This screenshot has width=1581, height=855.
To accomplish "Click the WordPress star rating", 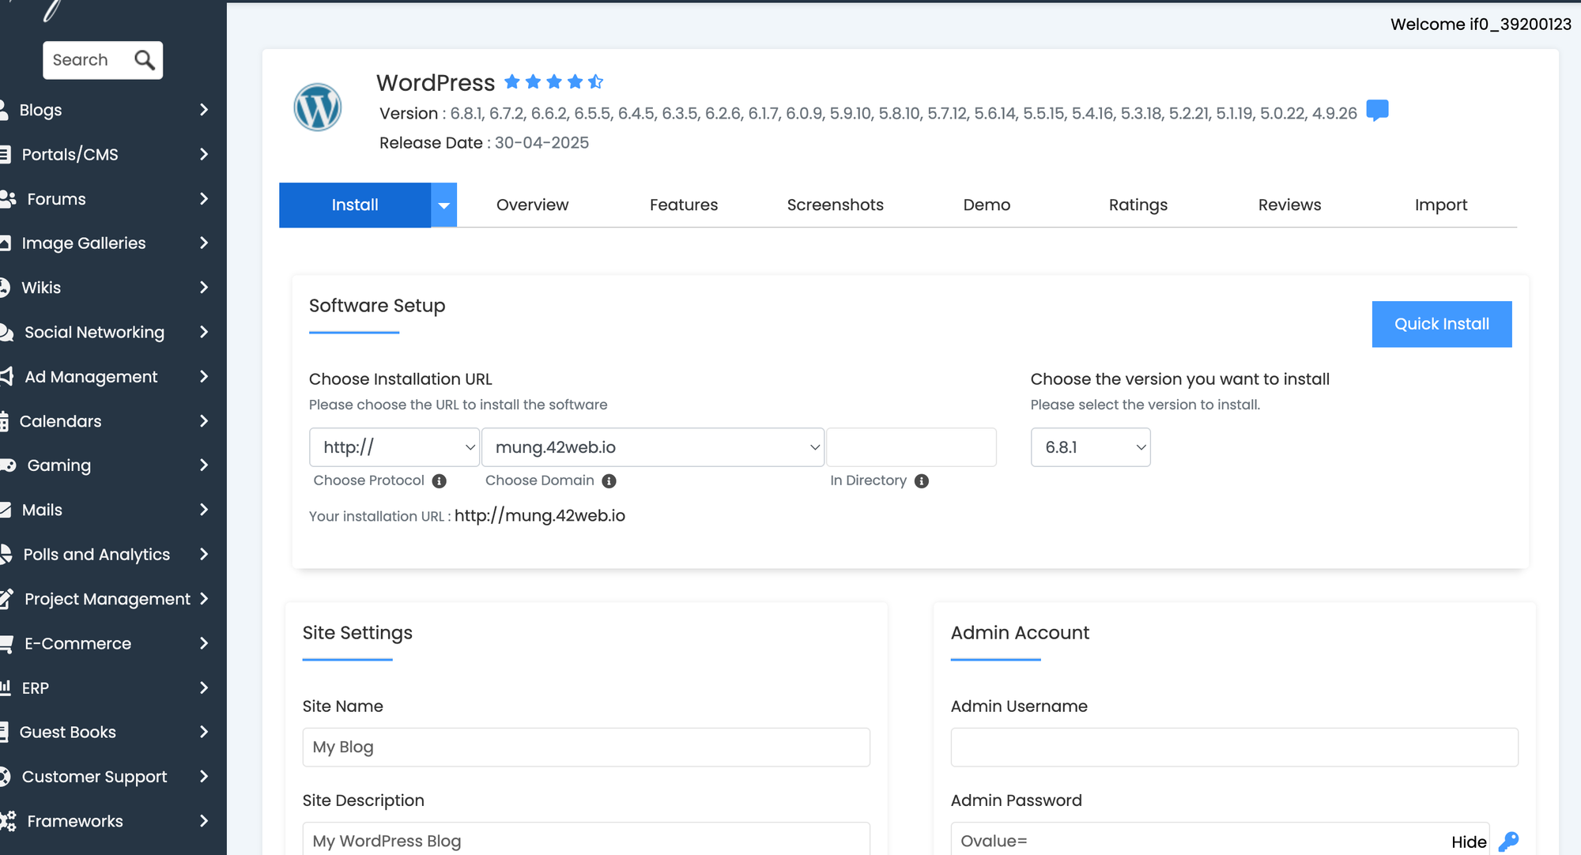I will (x=553, y=81).
